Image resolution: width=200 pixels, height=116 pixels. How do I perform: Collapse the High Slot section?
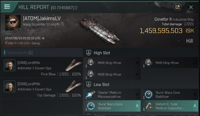point(89,53)
